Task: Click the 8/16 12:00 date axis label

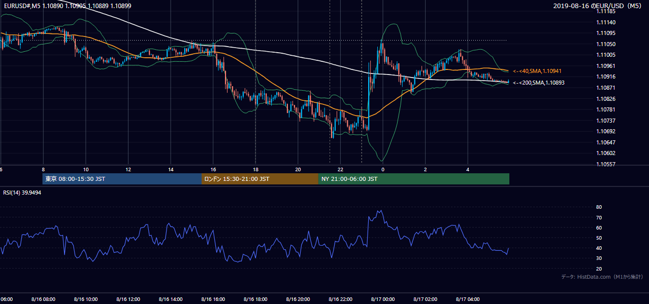Action: point(128,299)
